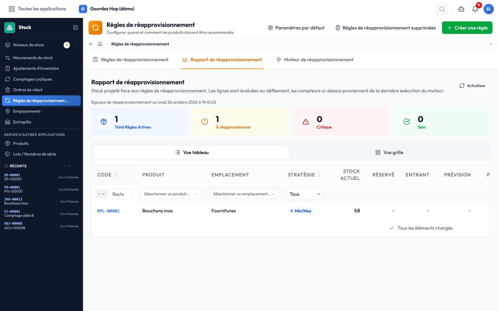The width and height of the screenshot is (498, 311).
Task: Open Paramètres par défaut
Action: pos(296,28)
